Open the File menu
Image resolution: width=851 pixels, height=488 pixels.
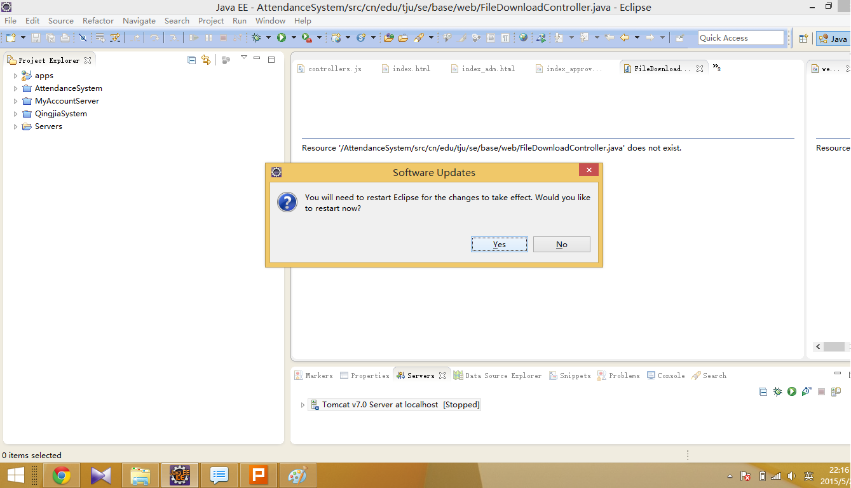coord(11,21)
